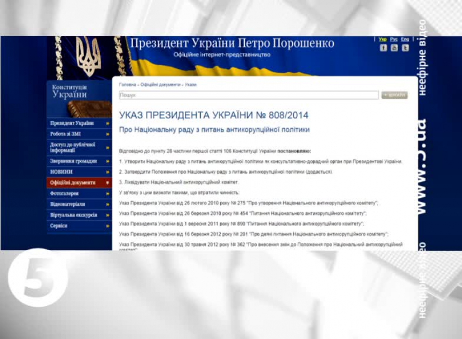Switch site language to Укр
462x339 pixels.
[x=382, y=39]
